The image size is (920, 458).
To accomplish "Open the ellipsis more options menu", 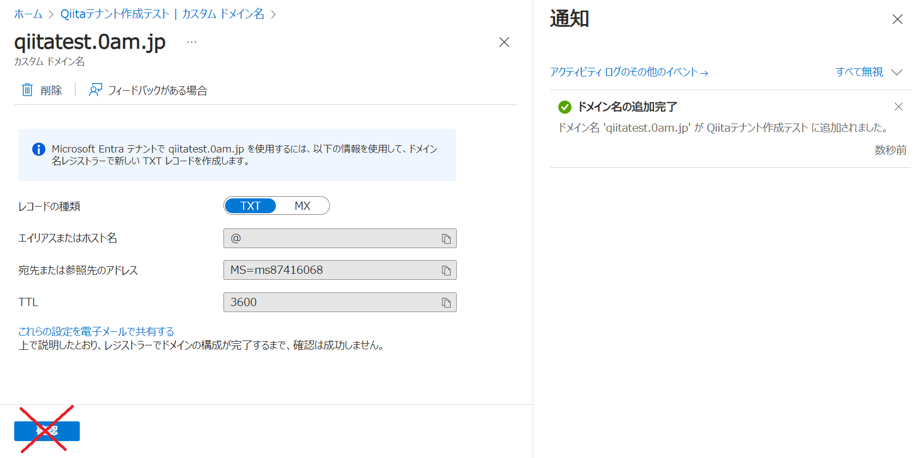I will 192,42.
